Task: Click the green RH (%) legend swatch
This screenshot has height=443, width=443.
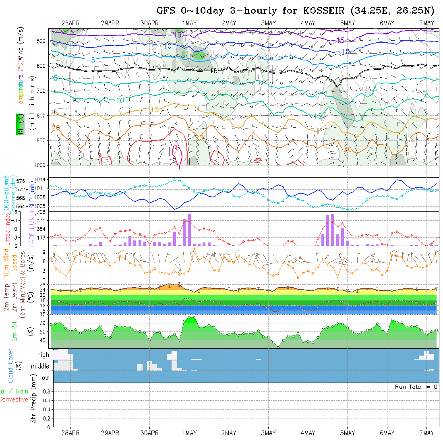Action: click(19, 124)
